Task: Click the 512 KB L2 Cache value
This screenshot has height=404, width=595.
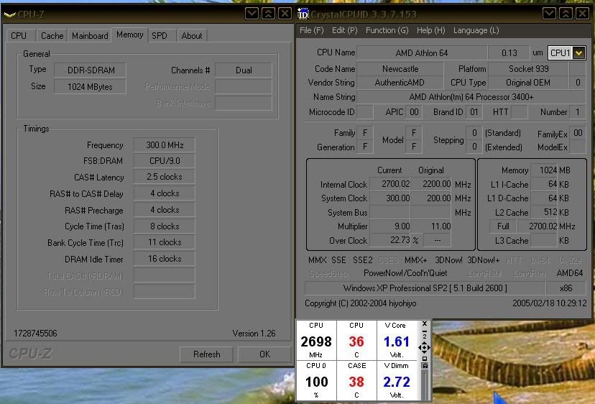Action: coord(544,213)
